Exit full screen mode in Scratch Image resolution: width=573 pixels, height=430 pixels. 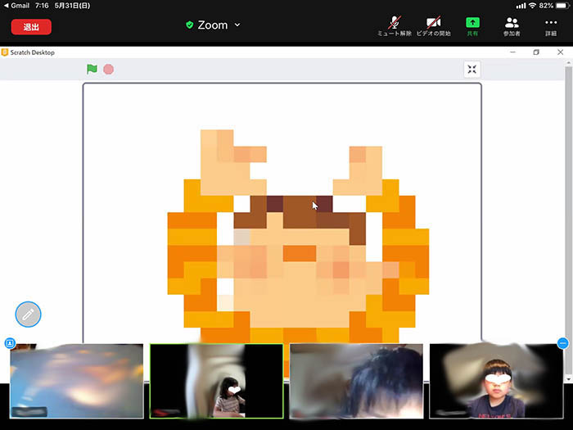[471, 70]
